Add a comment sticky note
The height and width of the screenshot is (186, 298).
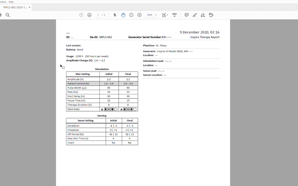click(187, 15)
